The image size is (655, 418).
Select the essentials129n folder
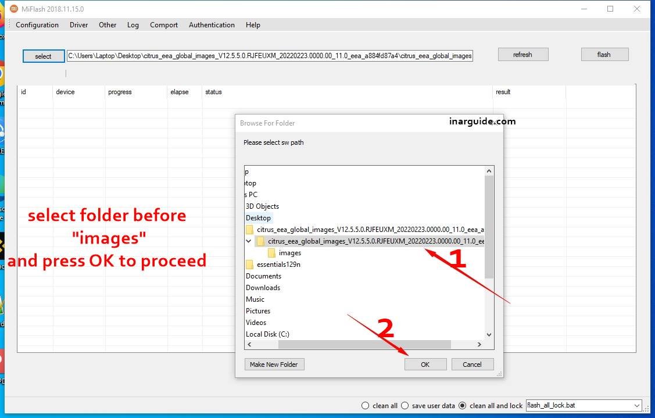point(278,265)
